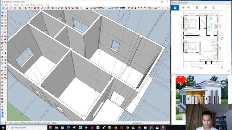
Task: Click the Photos image view button
Action: click(x=175, y=8)
